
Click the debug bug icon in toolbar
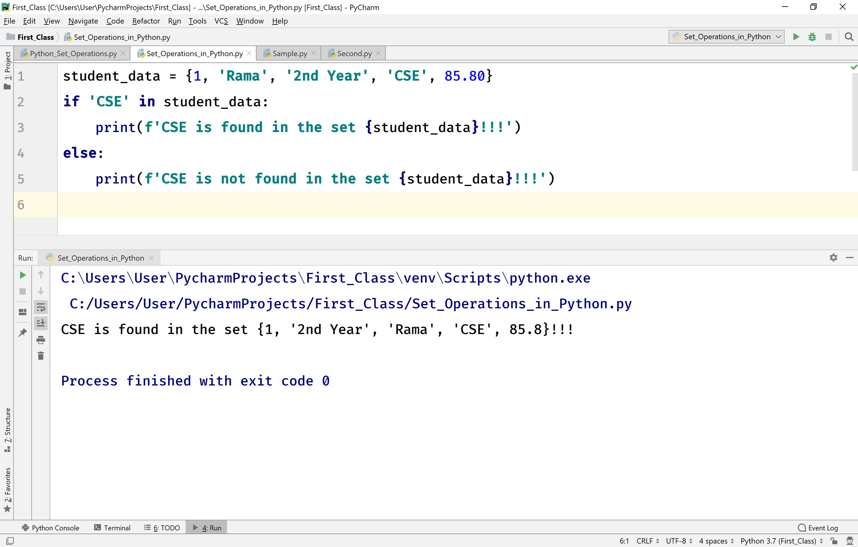coord(812,37)
